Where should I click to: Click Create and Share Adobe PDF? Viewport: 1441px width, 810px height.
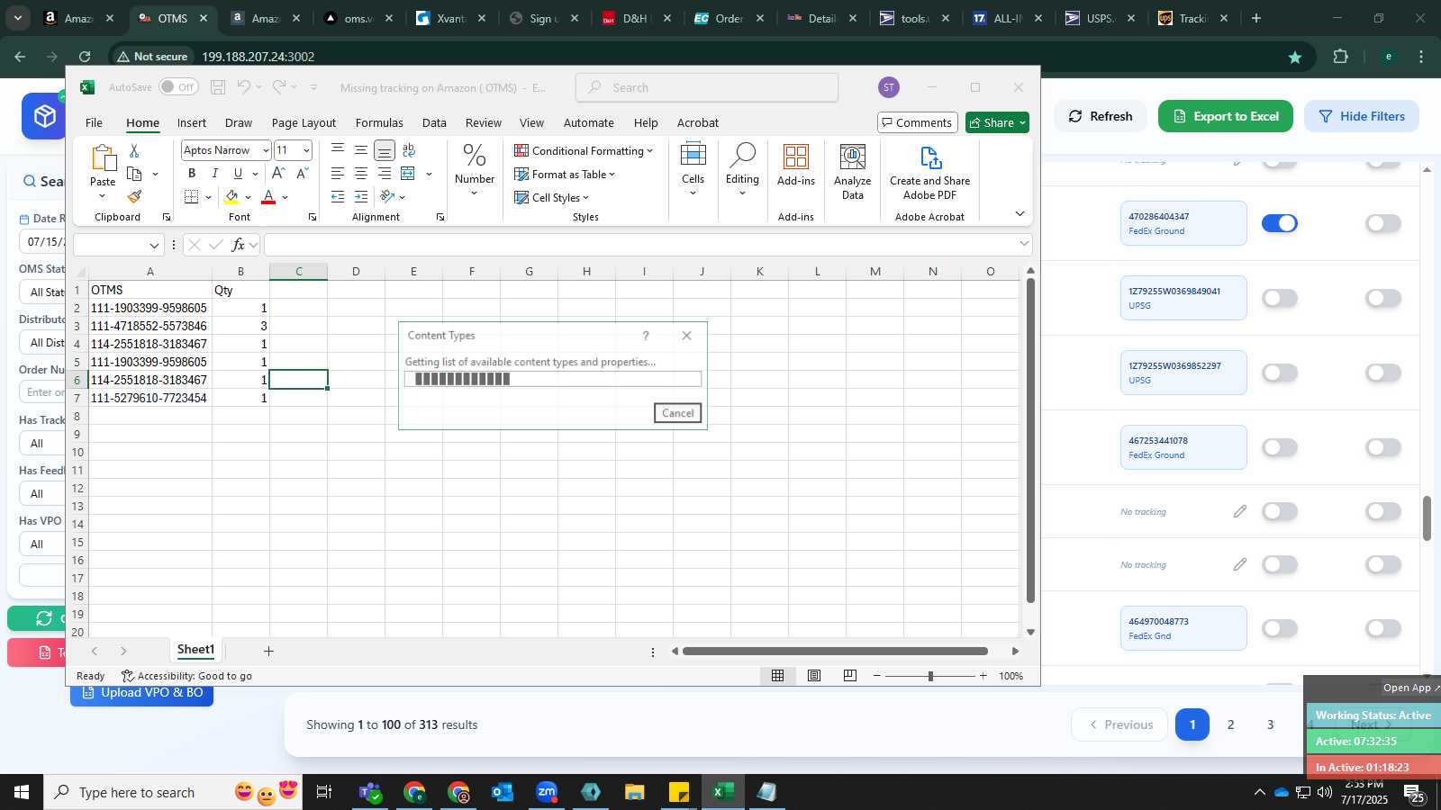coord(930,172)
